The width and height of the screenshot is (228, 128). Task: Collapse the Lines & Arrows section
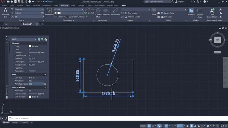pyautogui.click(x=45, y=87)
